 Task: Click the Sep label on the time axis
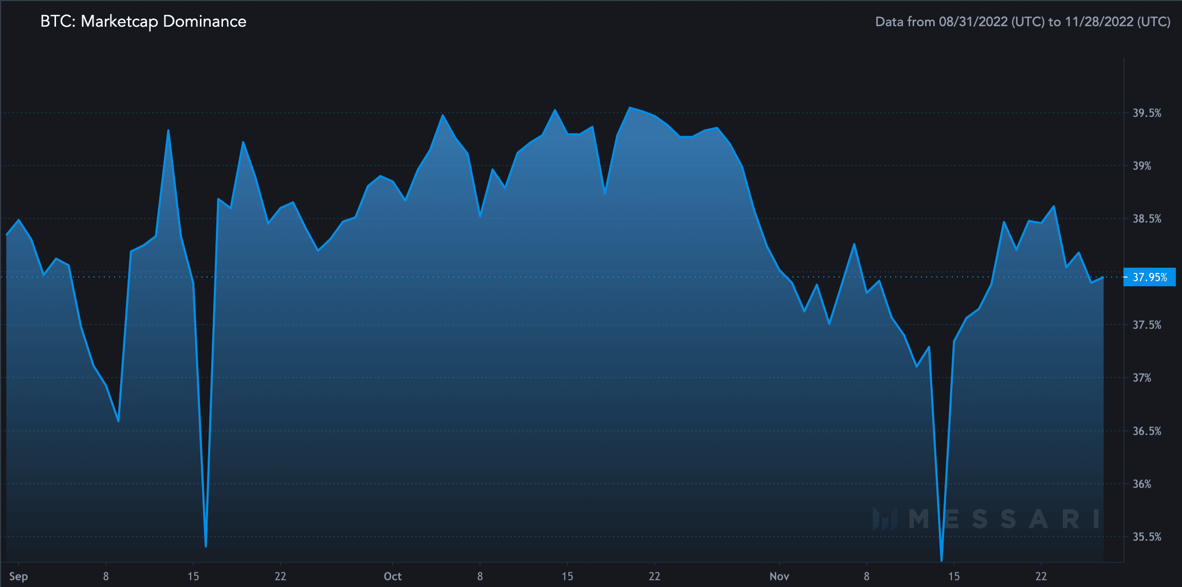pyautogui.click(x=19, y=576)
